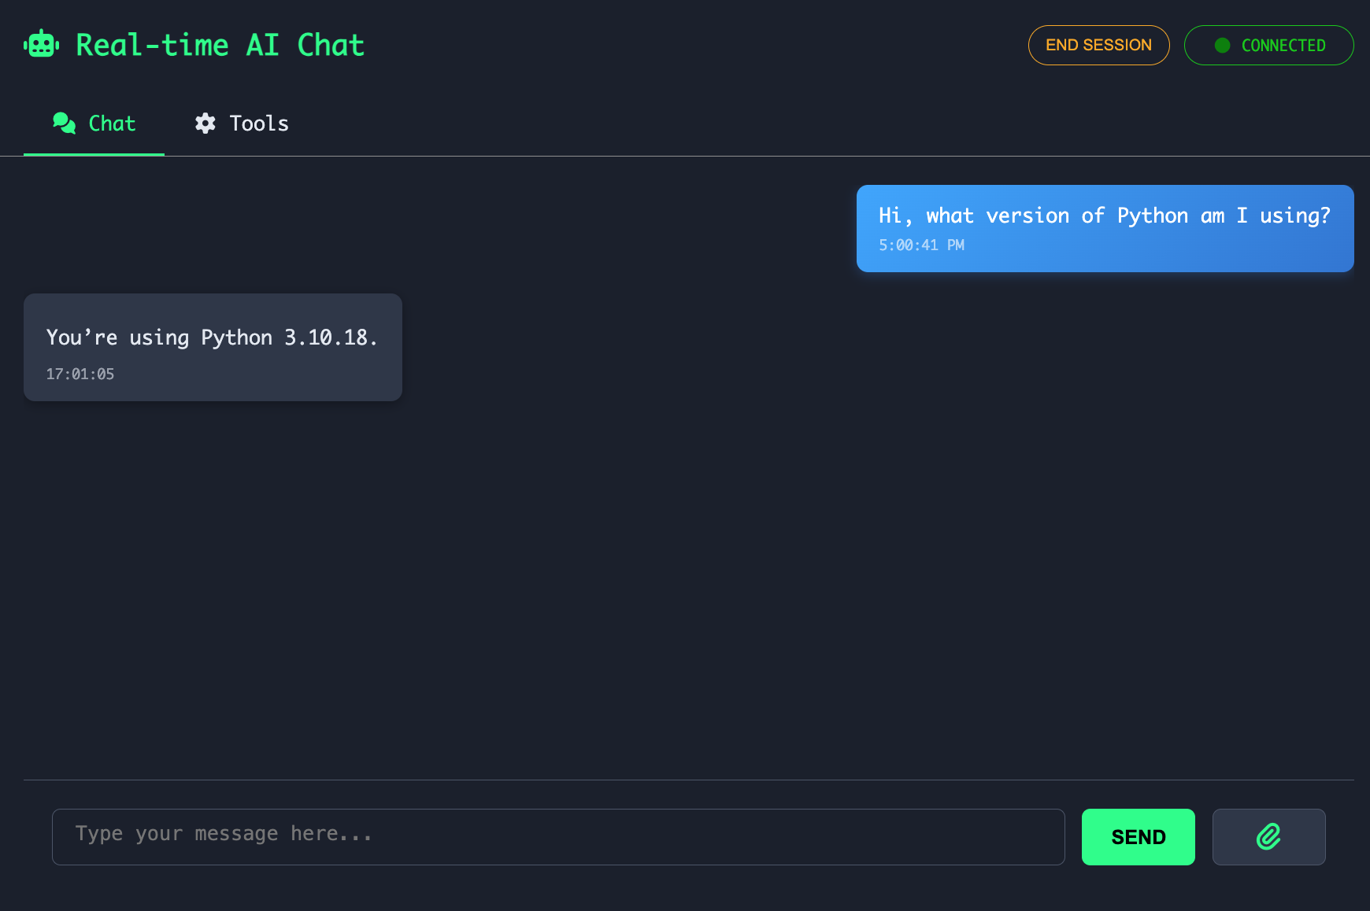Switch to the Tools tab
The height and width of the screenshot is (911, 1370).
[241, 123]
